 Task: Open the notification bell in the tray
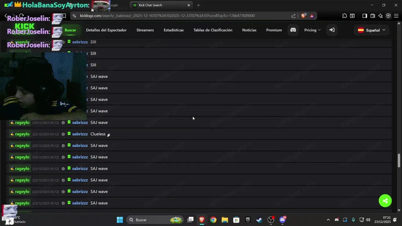click(x=395, y=220)
